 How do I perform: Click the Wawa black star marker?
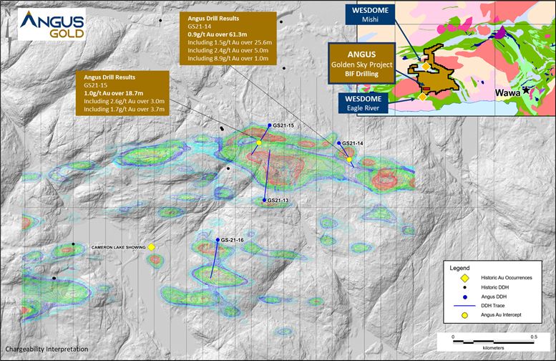point(526,91)
